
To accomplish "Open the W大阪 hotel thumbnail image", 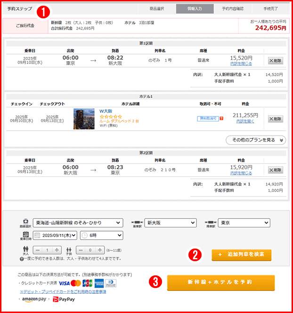I will [84, 119].
